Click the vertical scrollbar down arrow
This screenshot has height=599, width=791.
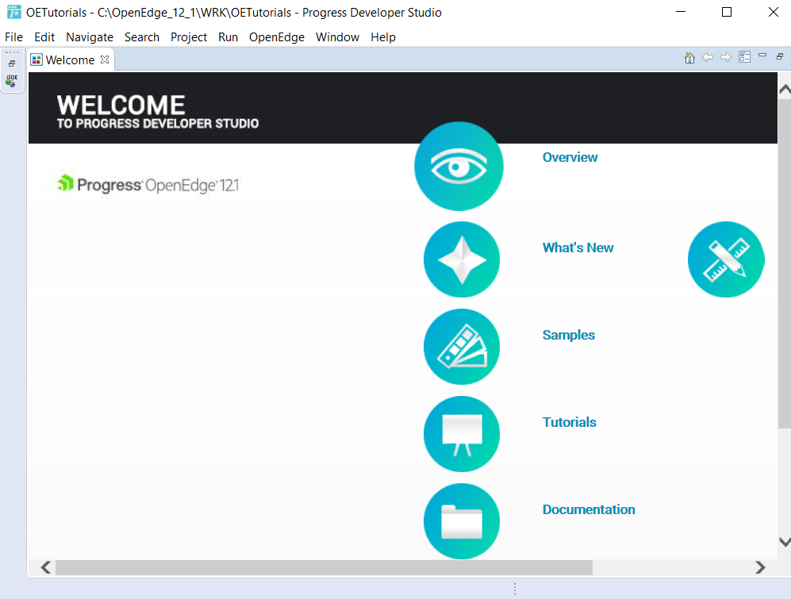tap(785, 542)
